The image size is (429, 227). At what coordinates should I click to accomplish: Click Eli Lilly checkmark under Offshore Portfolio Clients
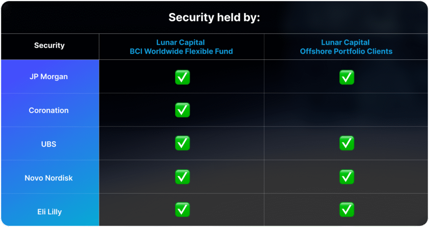click(x=346, y=210)
